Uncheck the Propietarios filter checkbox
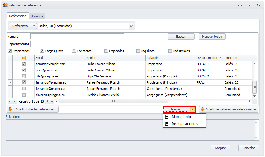 point(10,51)
